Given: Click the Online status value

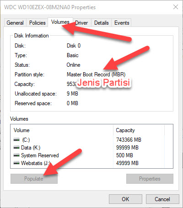Looking at the screenshot, I should (73, 65).
